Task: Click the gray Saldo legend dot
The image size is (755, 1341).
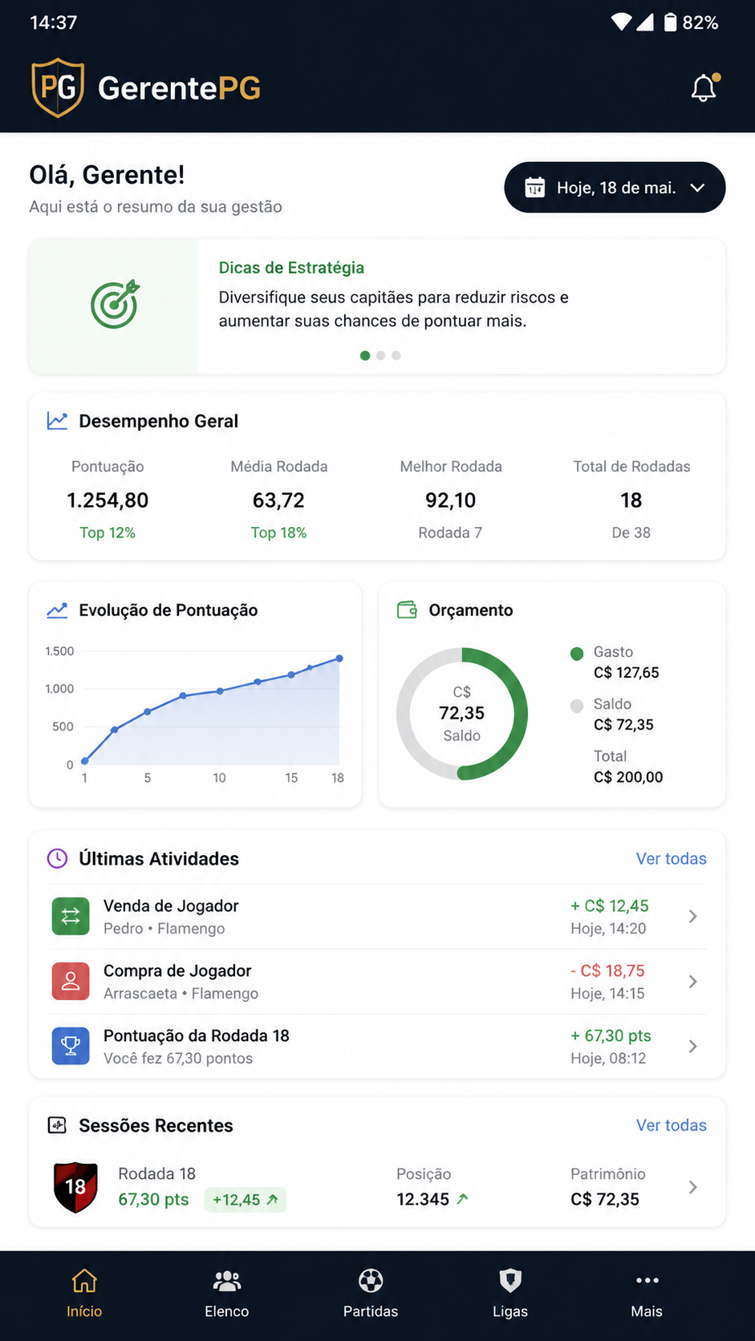Action: [577, 706]
